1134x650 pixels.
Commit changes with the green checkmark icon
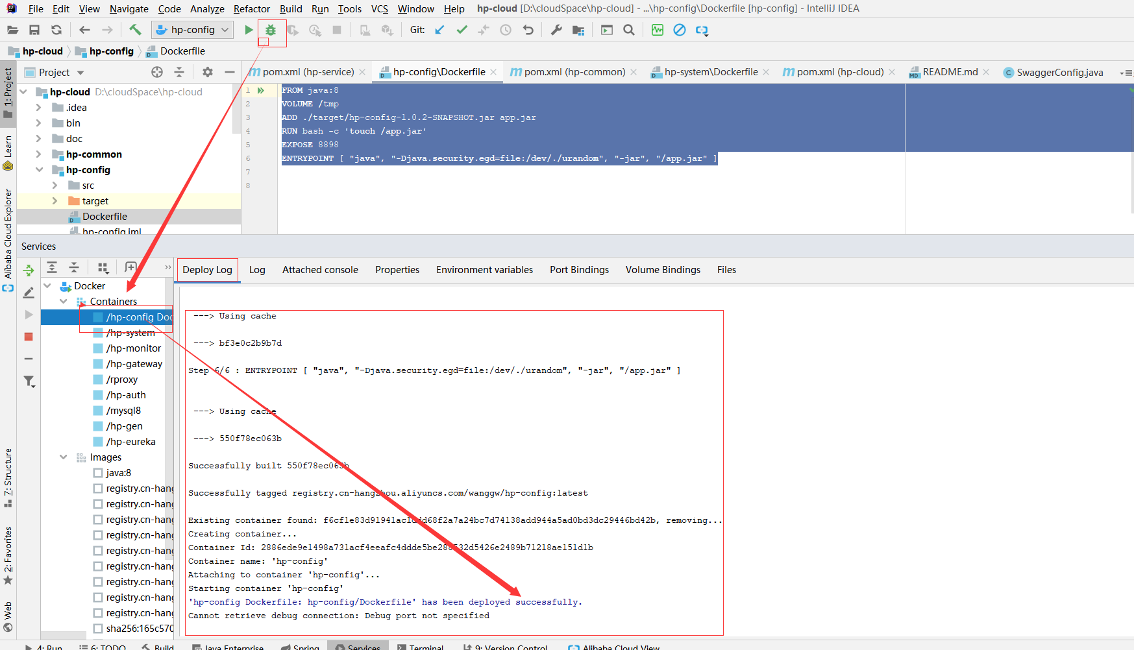(x=462, y=30)
